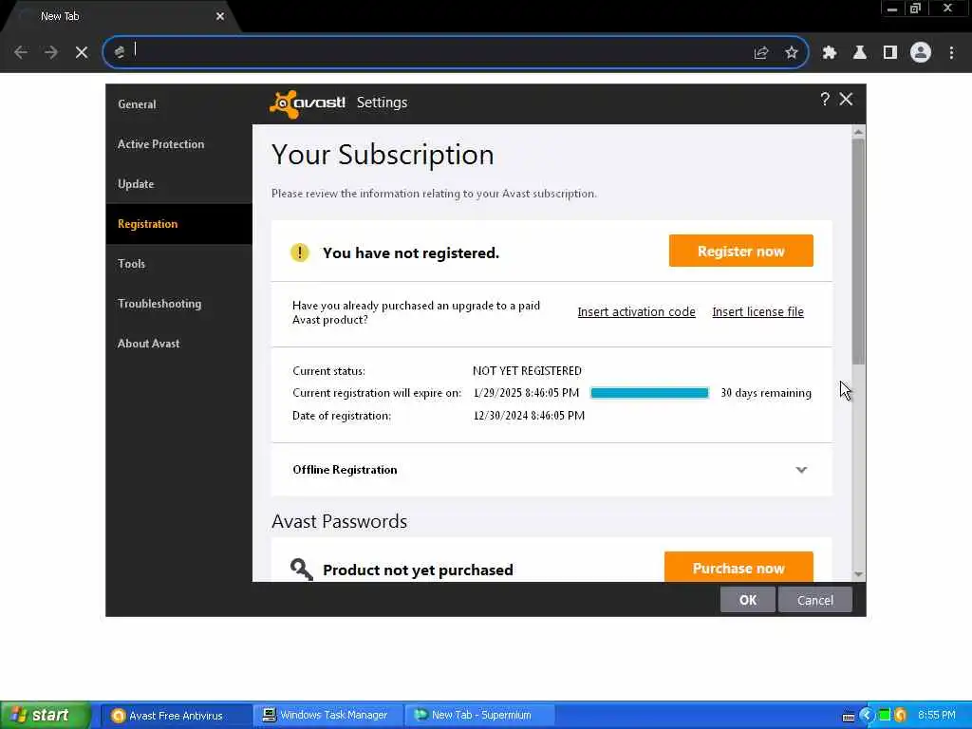The width and height of the screenshot is (972, 729).
Task: Click the scrollbar down arrow
Action: (x=858, y=574)
